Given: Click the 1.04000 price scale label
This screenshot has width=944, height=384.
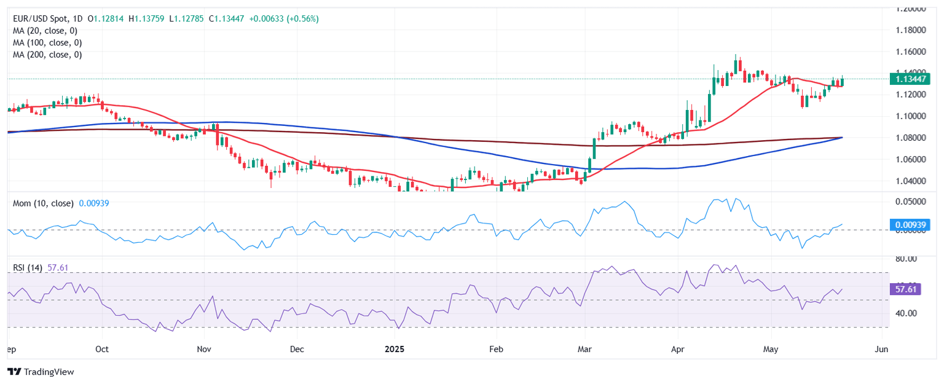Looking at the screenshot, I should [x=912, y=181].
